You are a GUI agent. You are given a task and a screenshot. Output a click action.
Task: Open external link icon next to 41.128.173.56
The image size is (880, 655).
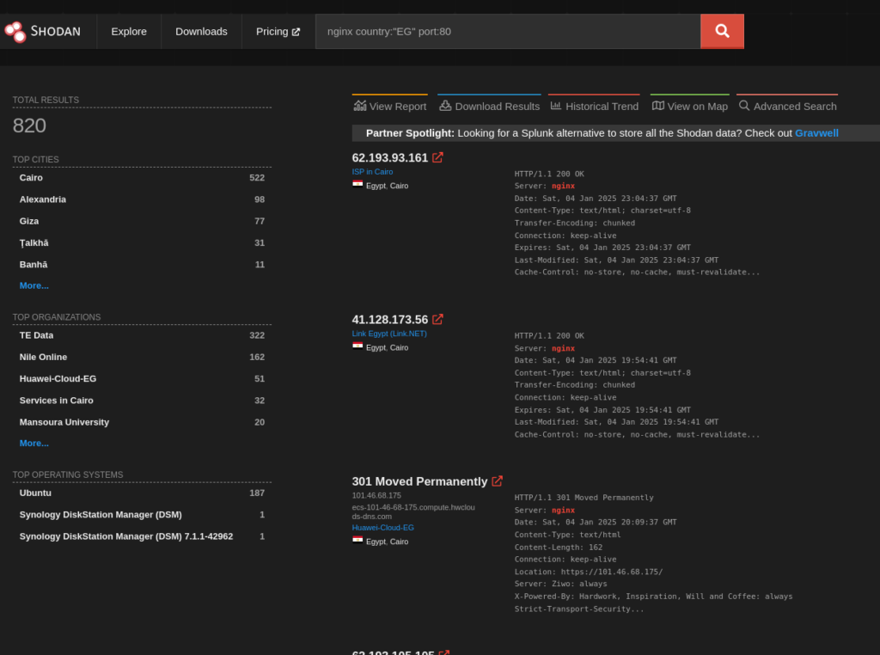coord(437,320)
